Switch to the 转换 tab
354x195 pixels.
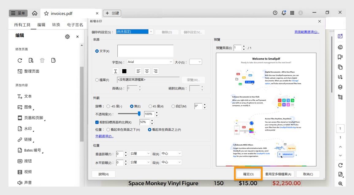(56, 24)
